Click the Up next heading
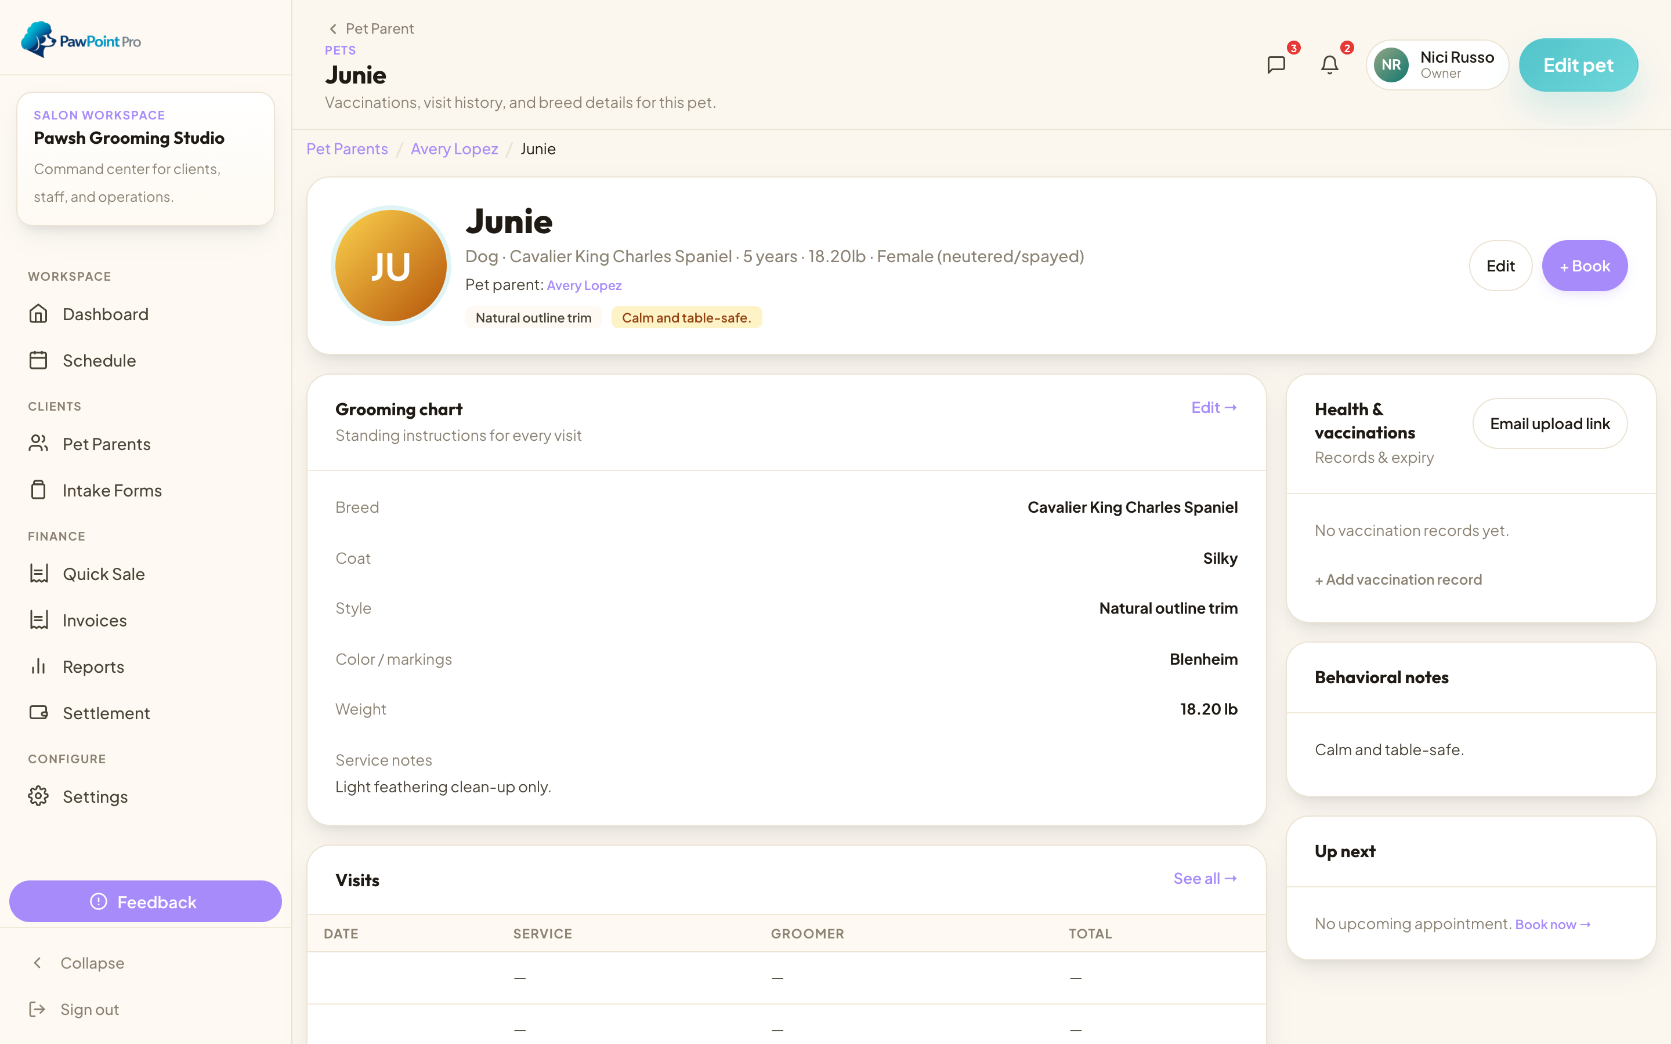 (x=1344, y=851)
